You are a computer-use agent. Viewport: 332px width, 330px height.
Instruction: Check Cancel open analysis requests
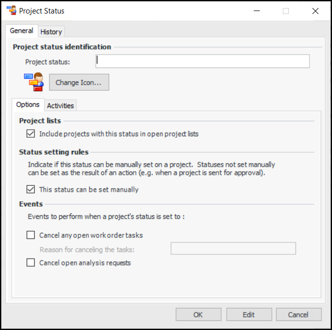[31, 262]
